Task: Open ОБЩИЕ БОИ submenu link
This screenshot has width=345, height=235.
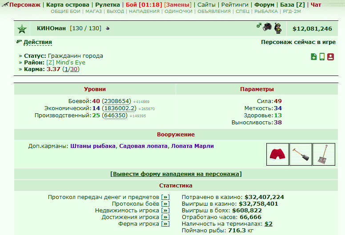Action: (x=65, y=12)
